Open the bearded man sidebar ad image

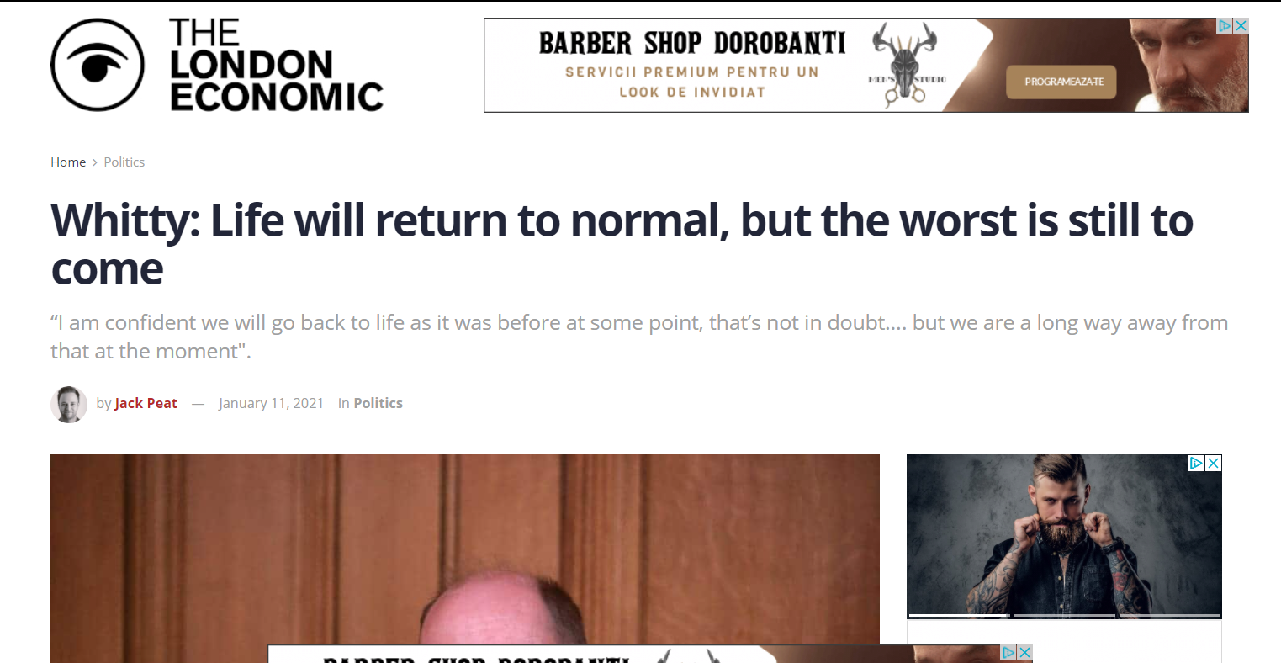[1064, 536]
